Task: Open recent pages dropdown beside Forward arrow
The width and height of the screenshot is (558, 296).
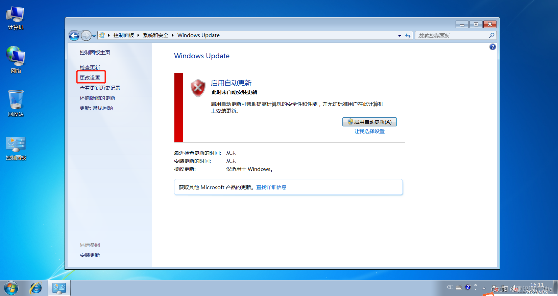Action: 94,35
